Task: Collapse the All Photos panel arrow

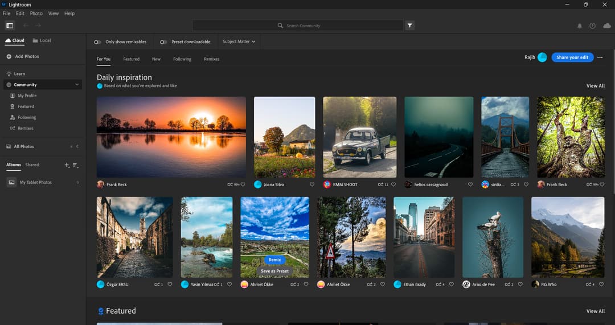Action: [77, 147]
